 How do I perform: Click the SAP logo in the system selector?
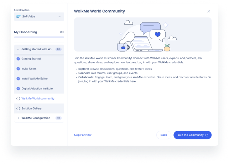coord(19,16)
